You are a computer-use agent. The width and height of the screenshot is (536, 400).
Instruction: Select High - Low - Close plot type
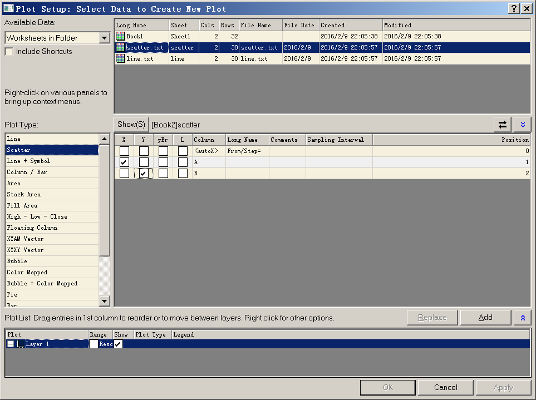(52, 216)
